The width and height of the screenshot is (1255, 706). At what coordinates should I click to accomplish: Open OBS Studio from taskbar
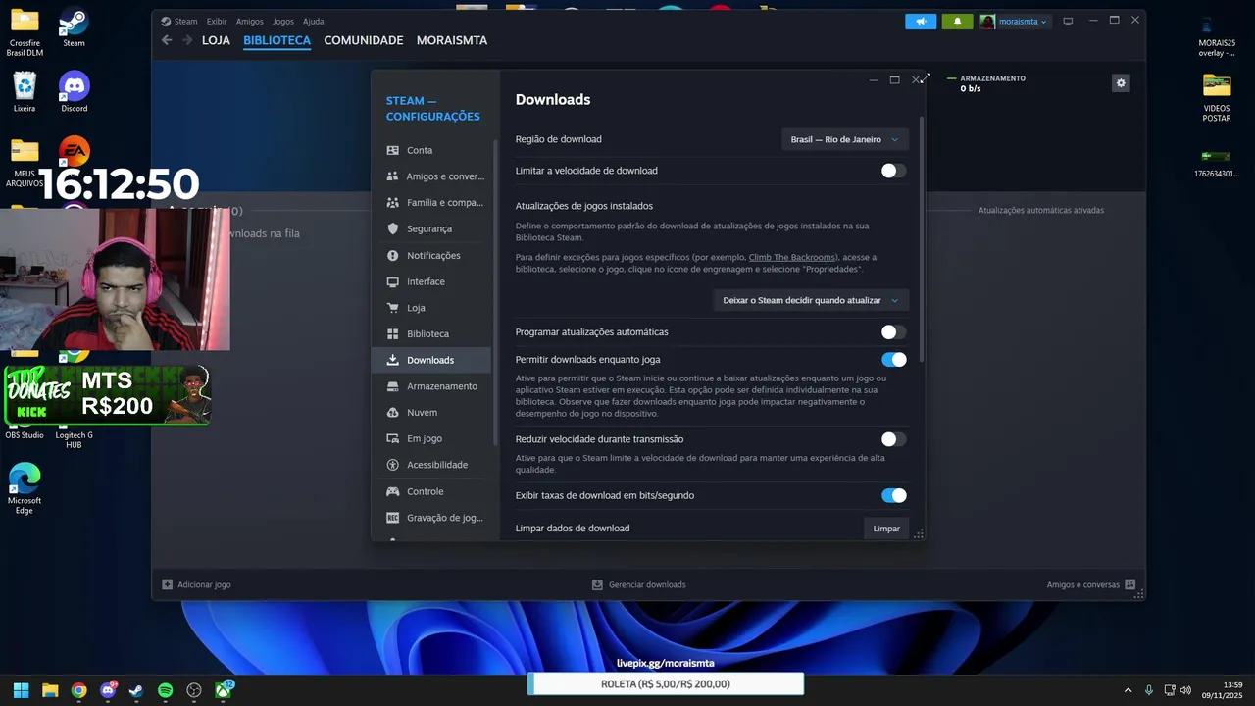(194, 690)
